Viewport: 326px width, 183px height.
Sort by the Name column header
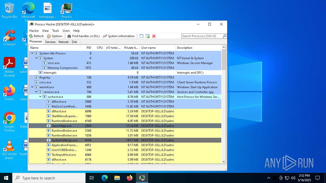54,48
